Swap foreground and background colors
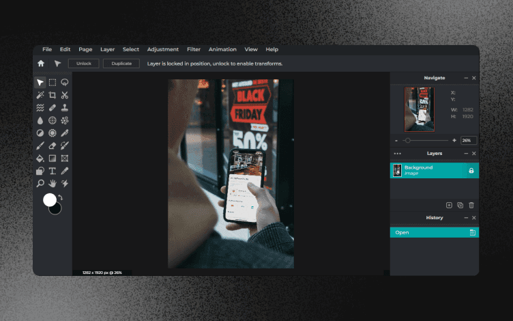 click(61, 197)
